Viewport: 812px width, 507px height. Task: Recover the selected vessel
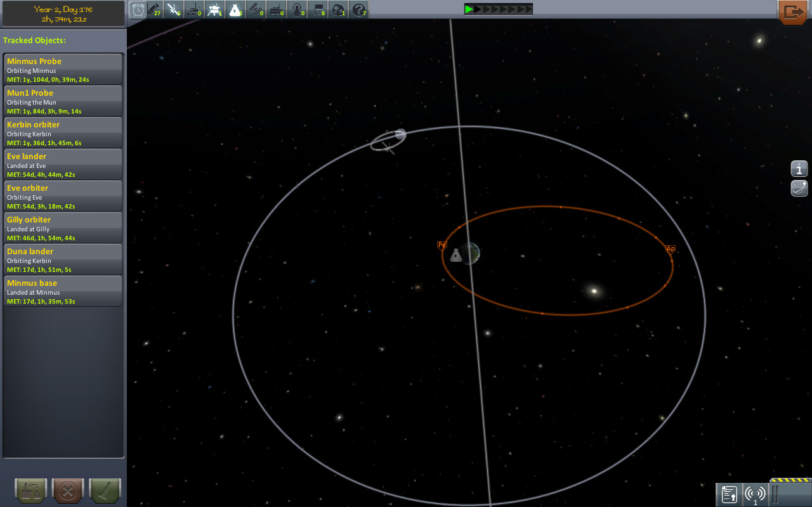click(30, 491)
